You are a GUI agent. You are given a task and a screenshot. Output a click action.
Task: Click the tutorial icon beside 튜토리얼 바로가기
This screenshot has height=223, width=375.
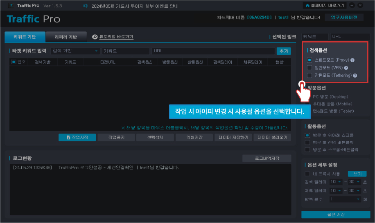(x=95, y=37)
